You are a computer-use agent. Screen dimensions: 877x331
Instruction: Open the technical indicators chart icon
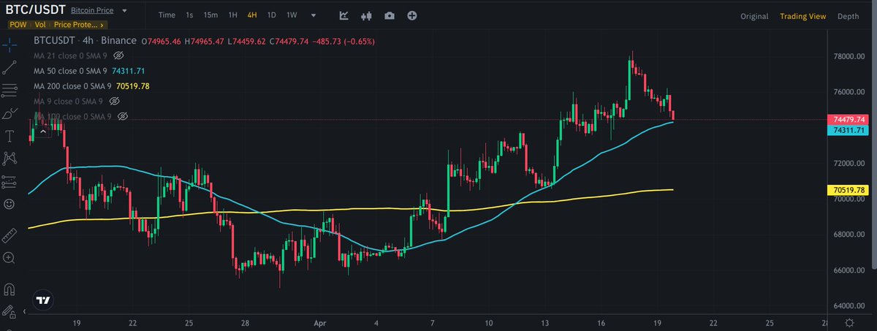[344, 15]
